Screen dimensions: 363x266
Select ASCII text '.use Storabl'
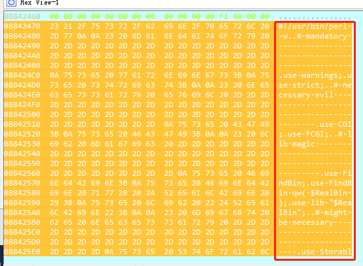(x=324, y=252)
